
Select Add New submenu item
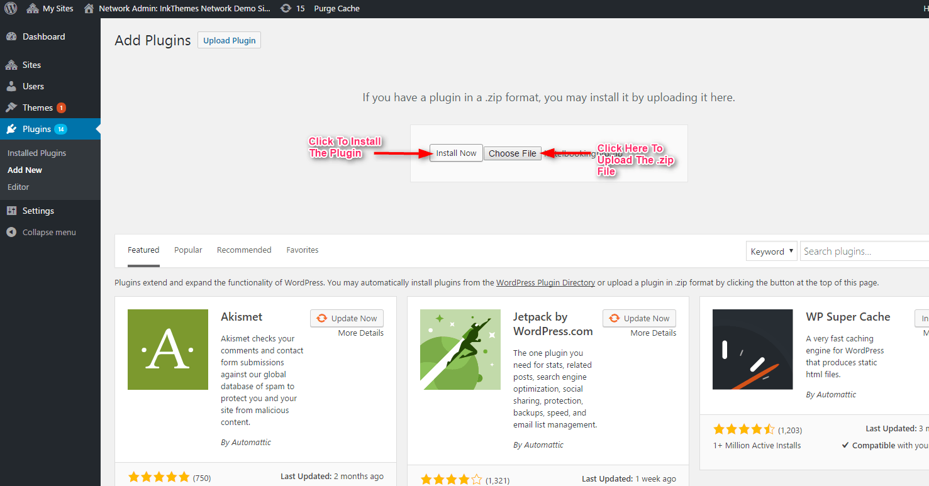(x=25, y=170)
